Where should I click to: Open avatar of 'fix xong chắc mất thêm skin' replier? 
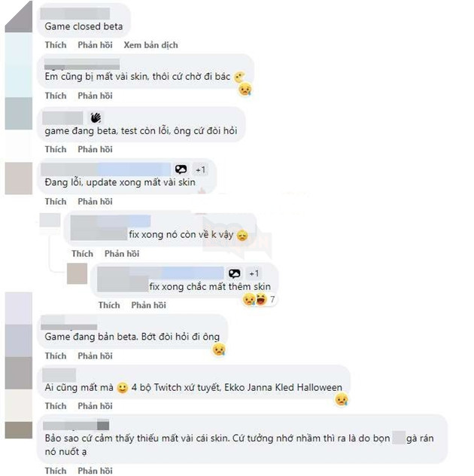[x=77, y=273]
